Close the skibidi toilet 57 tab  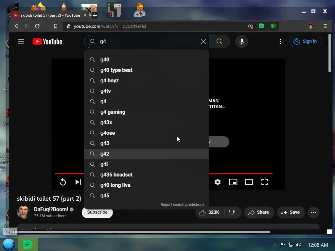(85, 15)
